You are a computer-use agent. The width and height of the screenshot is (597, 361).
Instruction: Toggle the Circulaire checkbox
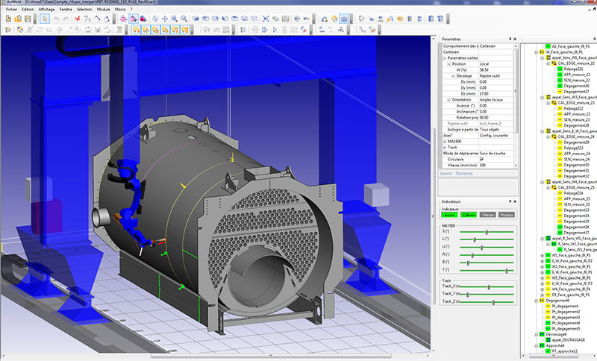pyautogui.click(x=482, y=159)
